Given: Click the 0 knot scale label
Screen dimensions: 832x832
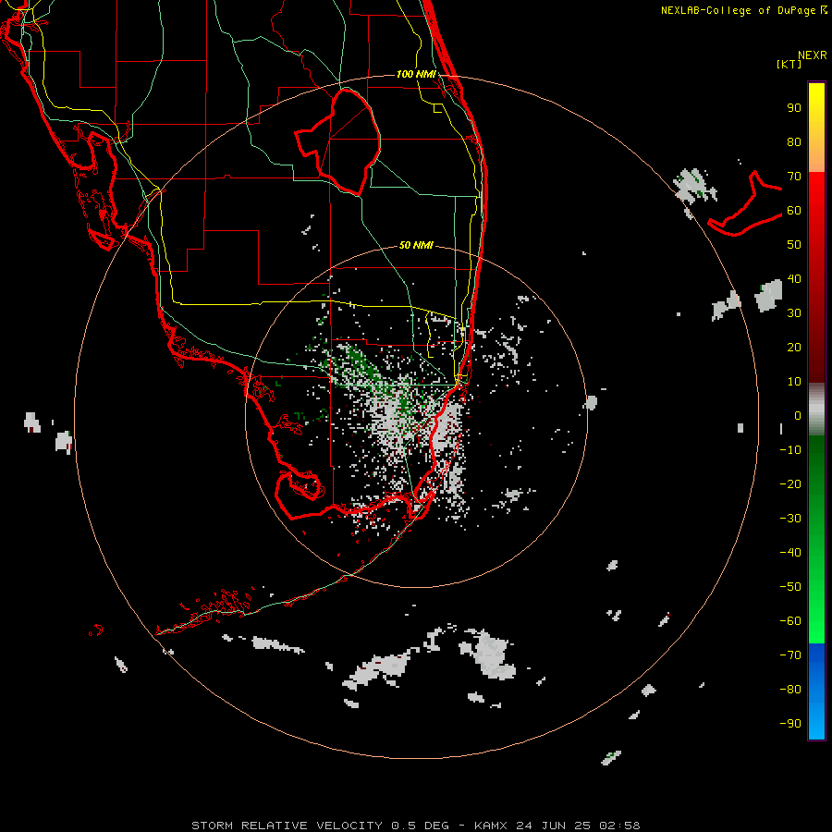Looking at the screenshot, I should click(798, 415).
